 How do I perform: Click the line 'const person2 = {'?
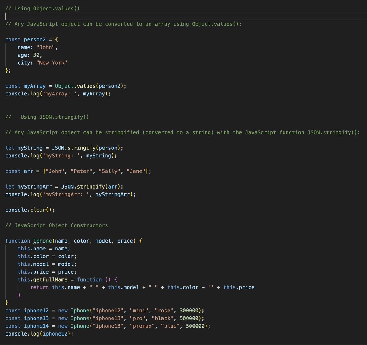point(32,40)
